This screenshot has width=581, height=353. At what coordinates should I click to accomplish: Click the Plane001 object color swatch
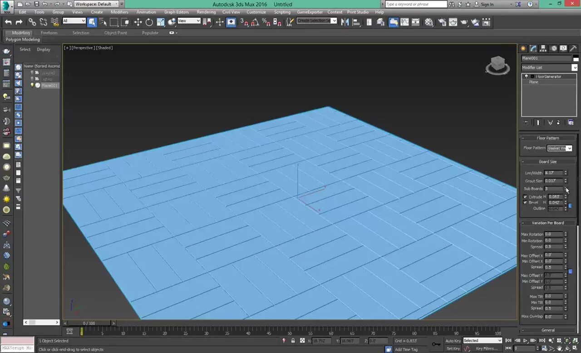(576, 58)
